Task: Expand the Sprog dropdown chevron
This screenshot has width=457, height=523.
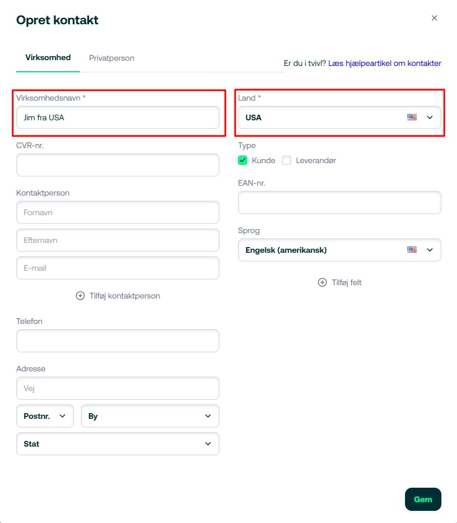Action: pyautogui.click(x=430, y=250)
